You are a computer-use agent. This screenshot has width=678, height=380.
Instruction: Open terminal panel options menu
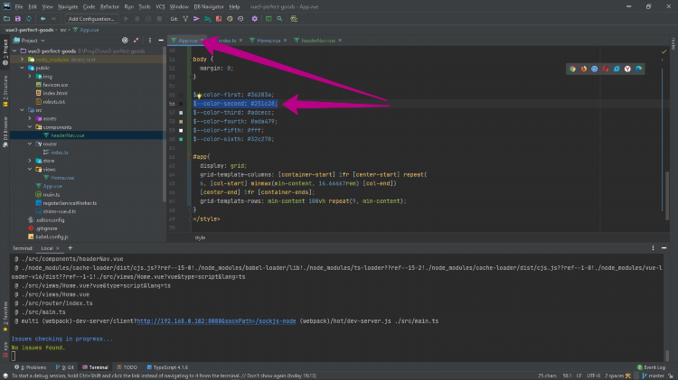click(x=653, y=248)
